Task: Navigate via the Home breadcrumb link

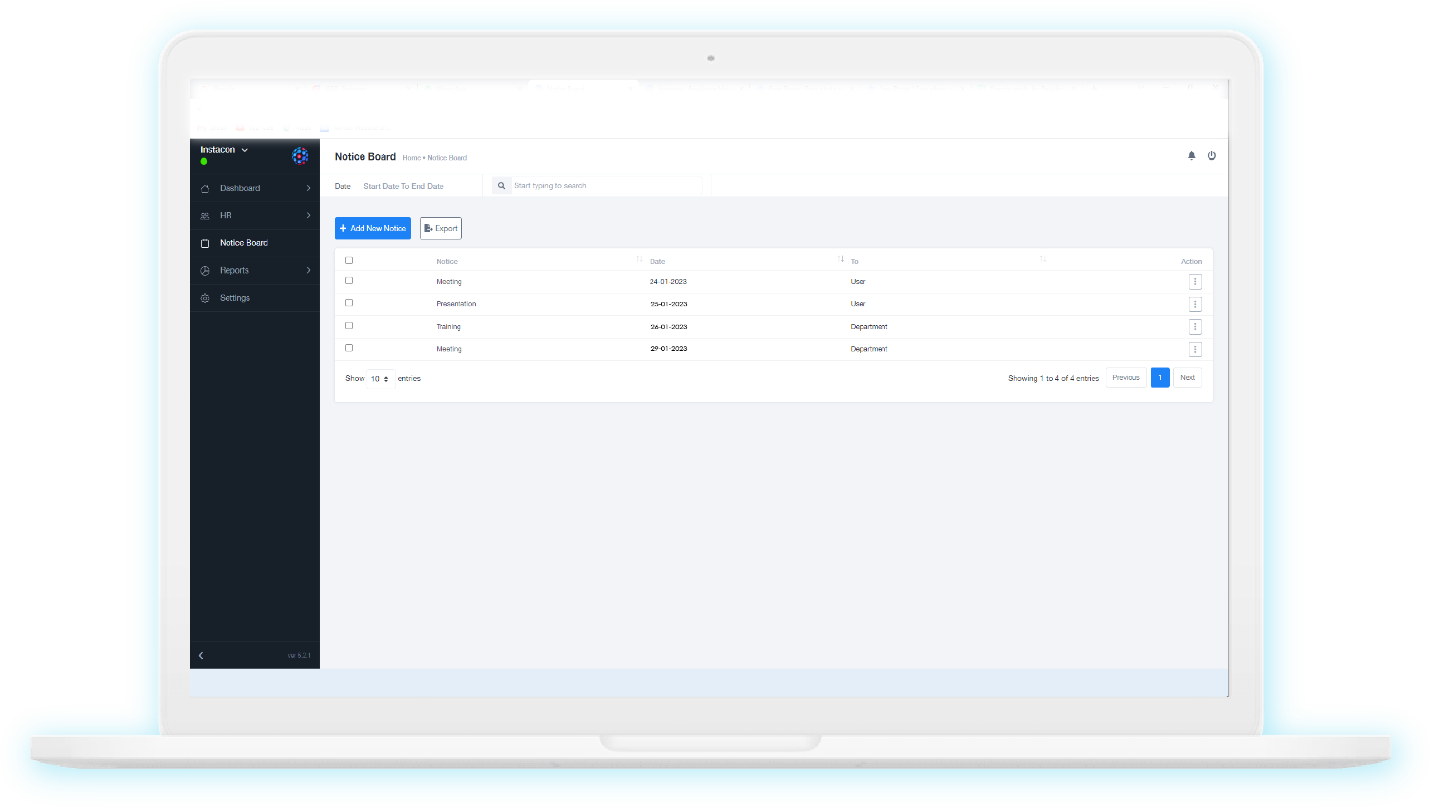Action: point(412,158)
